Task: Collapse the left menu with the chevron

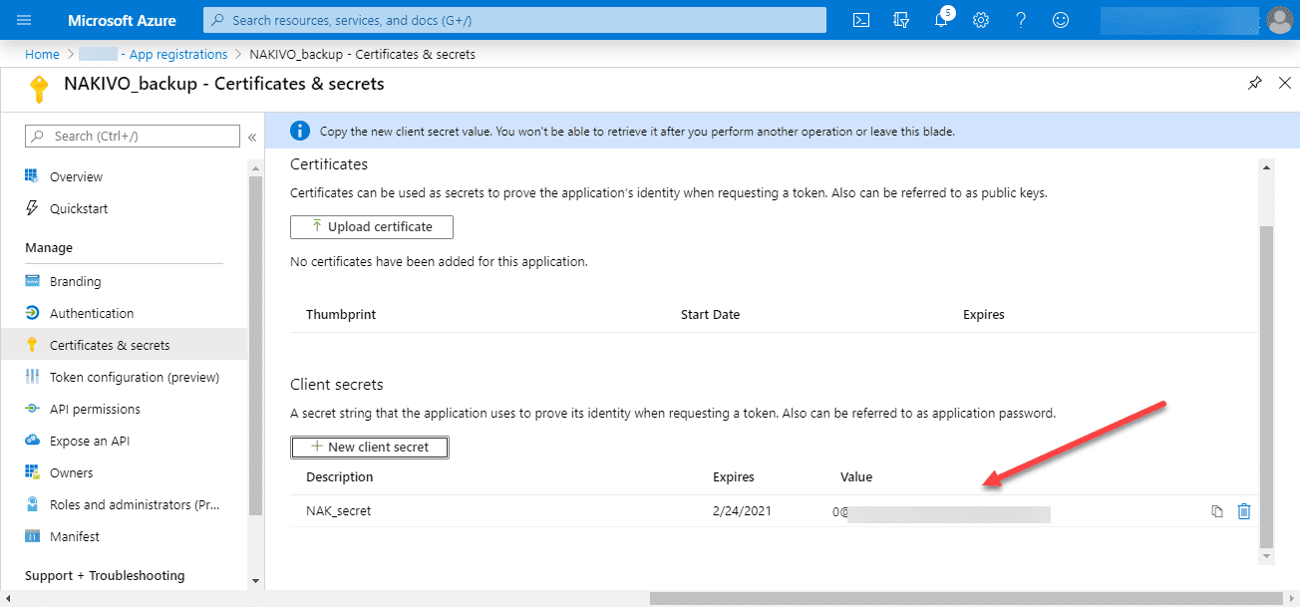Action: (252, 137)
